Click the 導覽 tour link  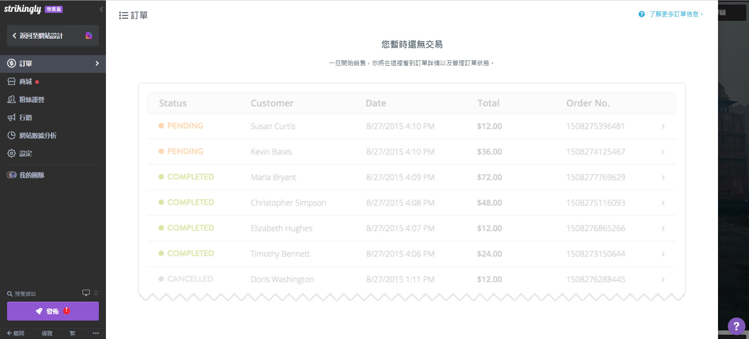[x=47, y=333]
